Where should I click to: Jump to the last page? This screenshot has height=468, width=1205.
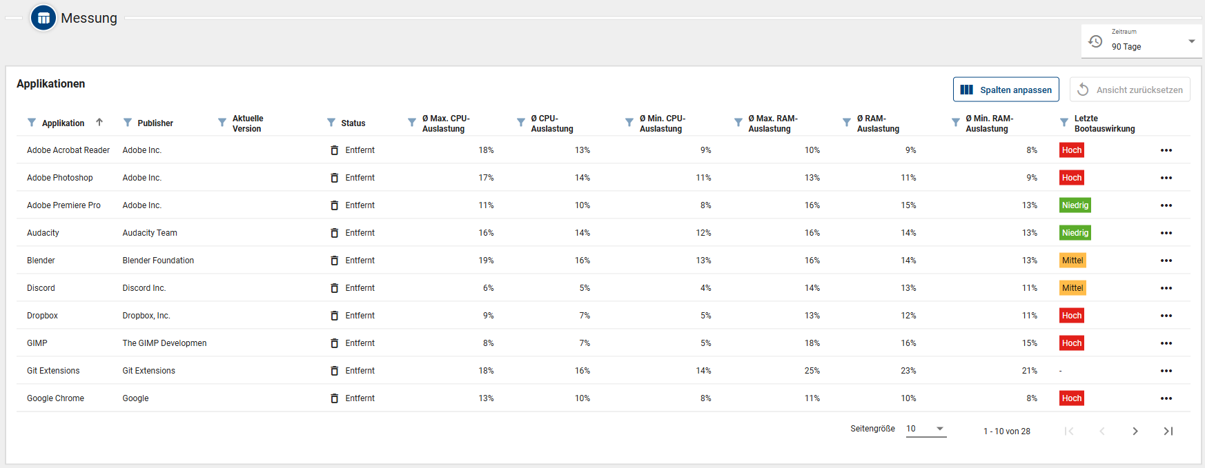click(x=1168, y=431)
